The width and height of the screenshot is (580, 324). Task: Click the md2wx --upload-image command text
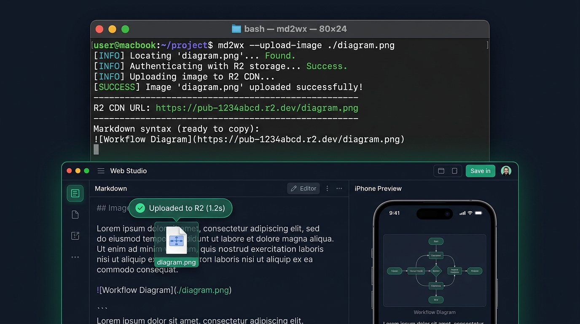306,45
